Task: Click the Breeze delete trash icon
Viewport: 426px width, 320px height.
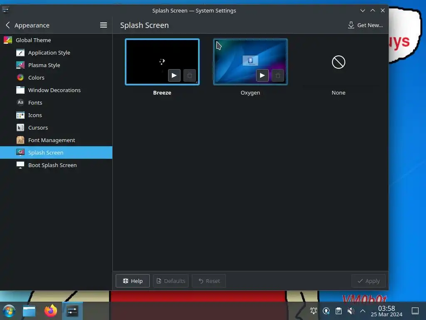Action: click(190, 75)
